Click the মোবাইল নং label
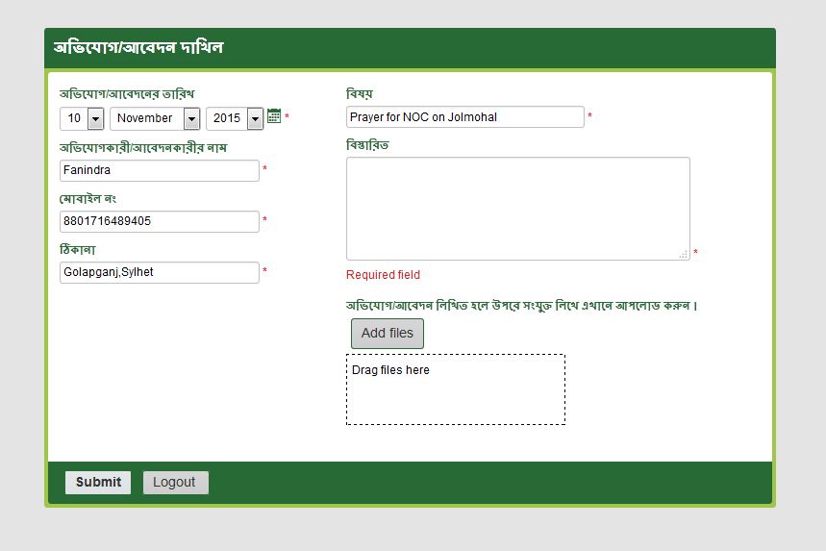Viewport: 826px width, 551px height. (88, 199)
